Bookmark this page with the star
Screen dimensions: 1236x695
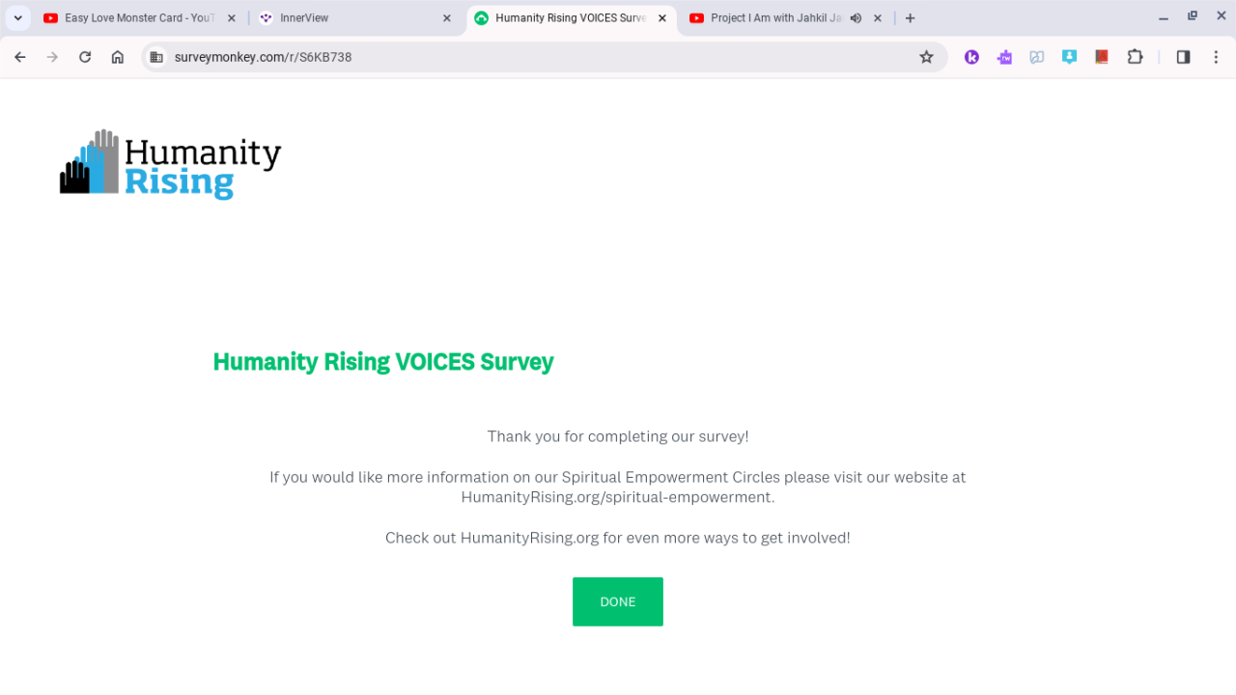[926, 57]
